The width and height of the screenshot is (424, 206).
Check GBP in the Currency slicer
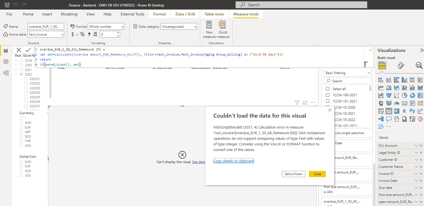pos(21,132)
